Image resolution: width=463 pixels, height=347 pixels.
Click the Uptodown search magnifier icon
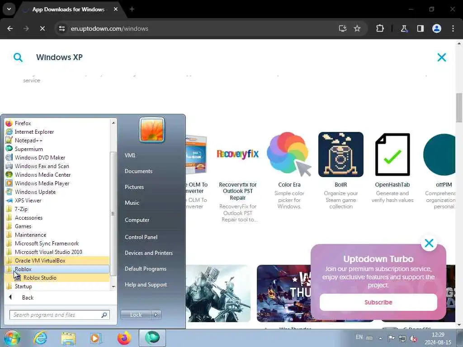[18, 57]
